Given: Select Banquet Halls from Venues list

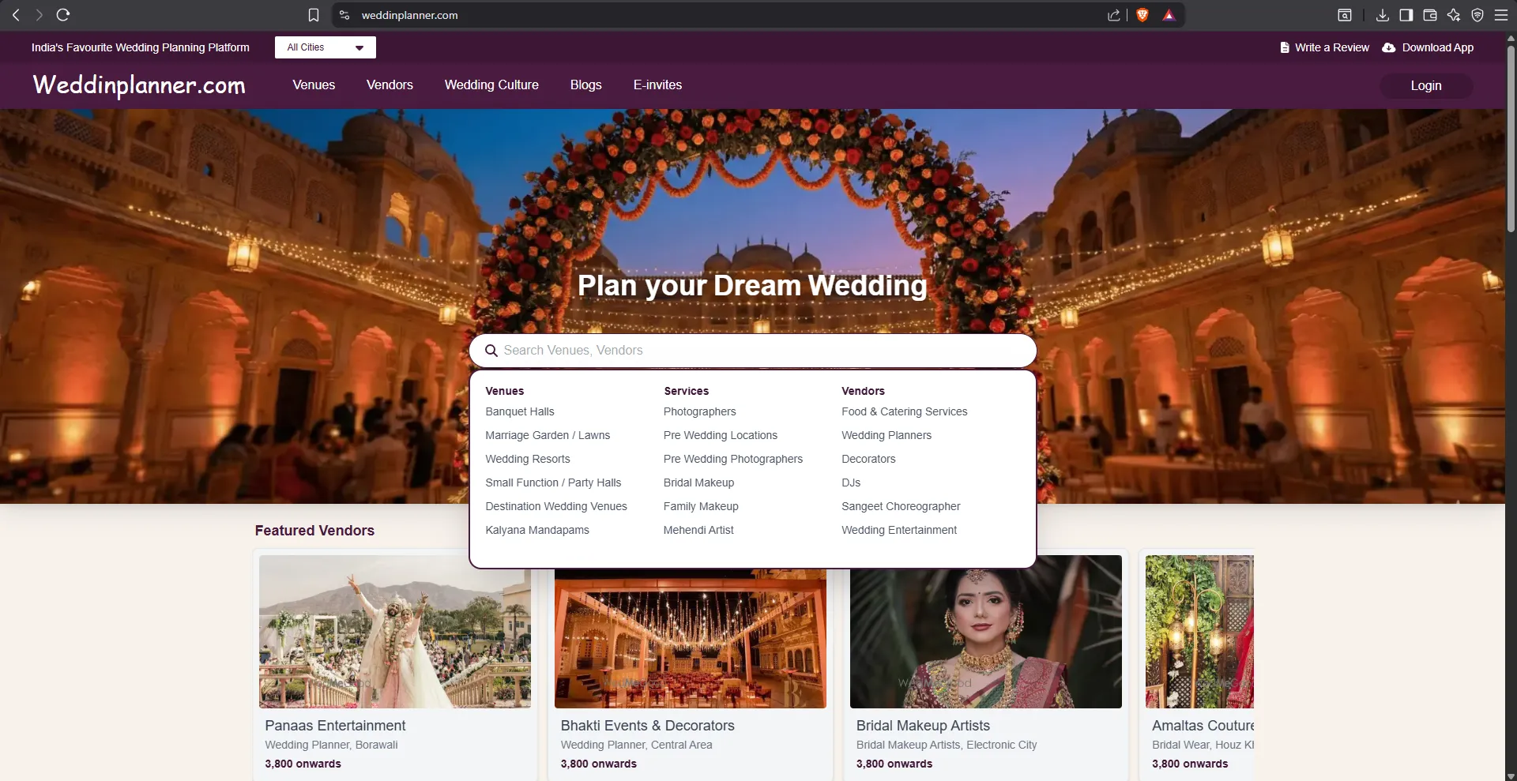Looking at the screenshot, I should pos(520,411).
